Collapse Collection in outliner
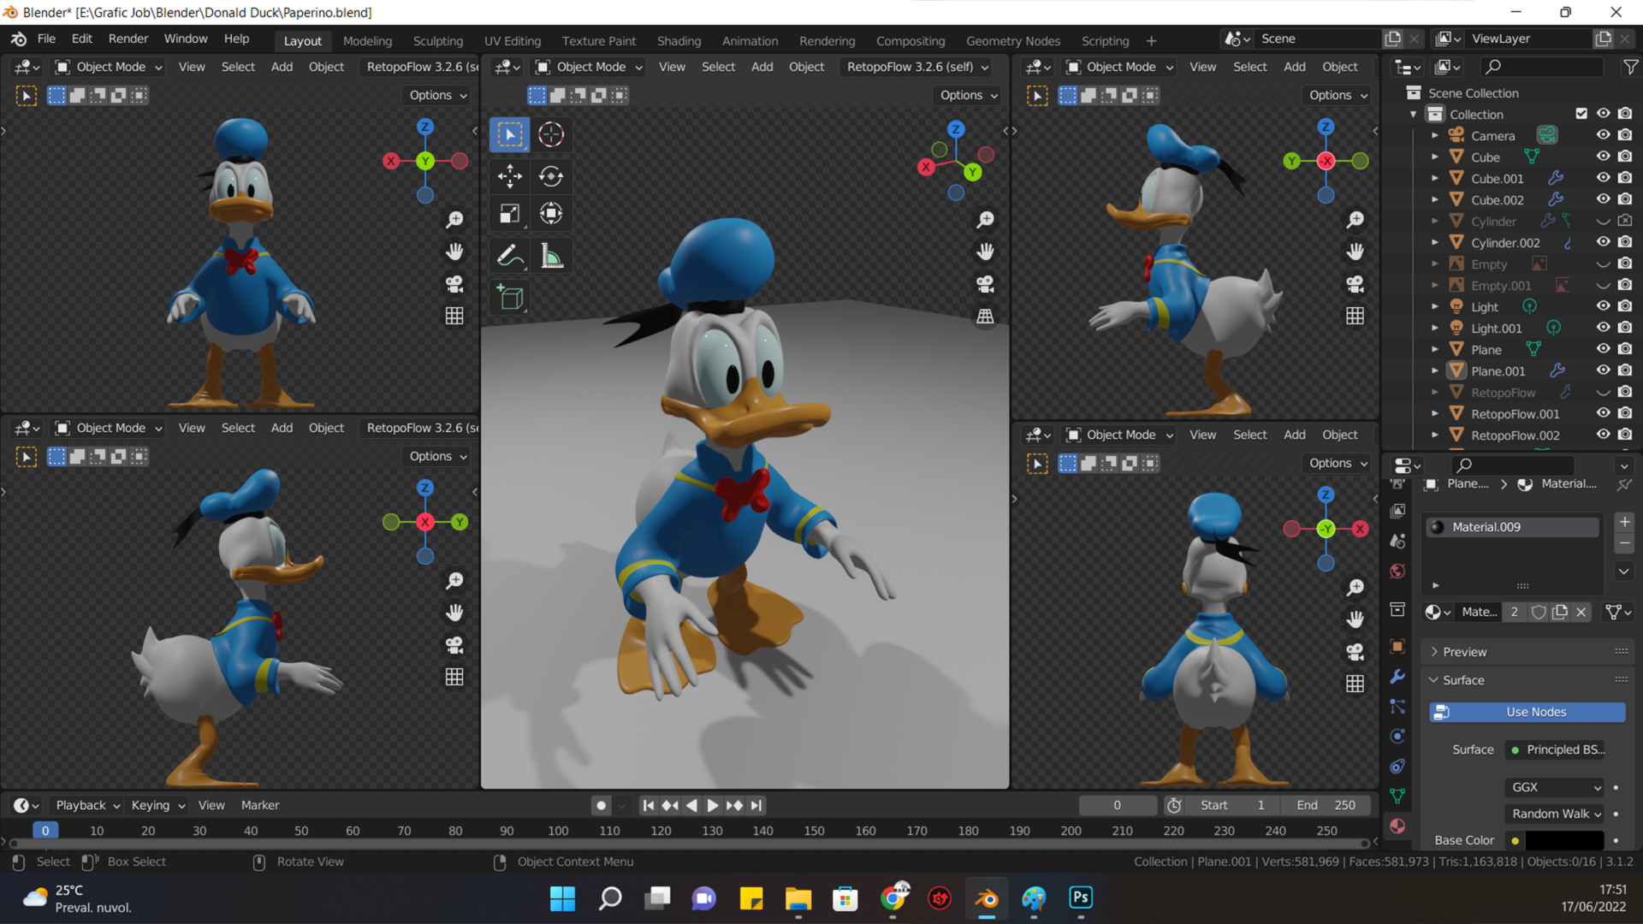The image size is (1643, 924). tap(1414, 114)
